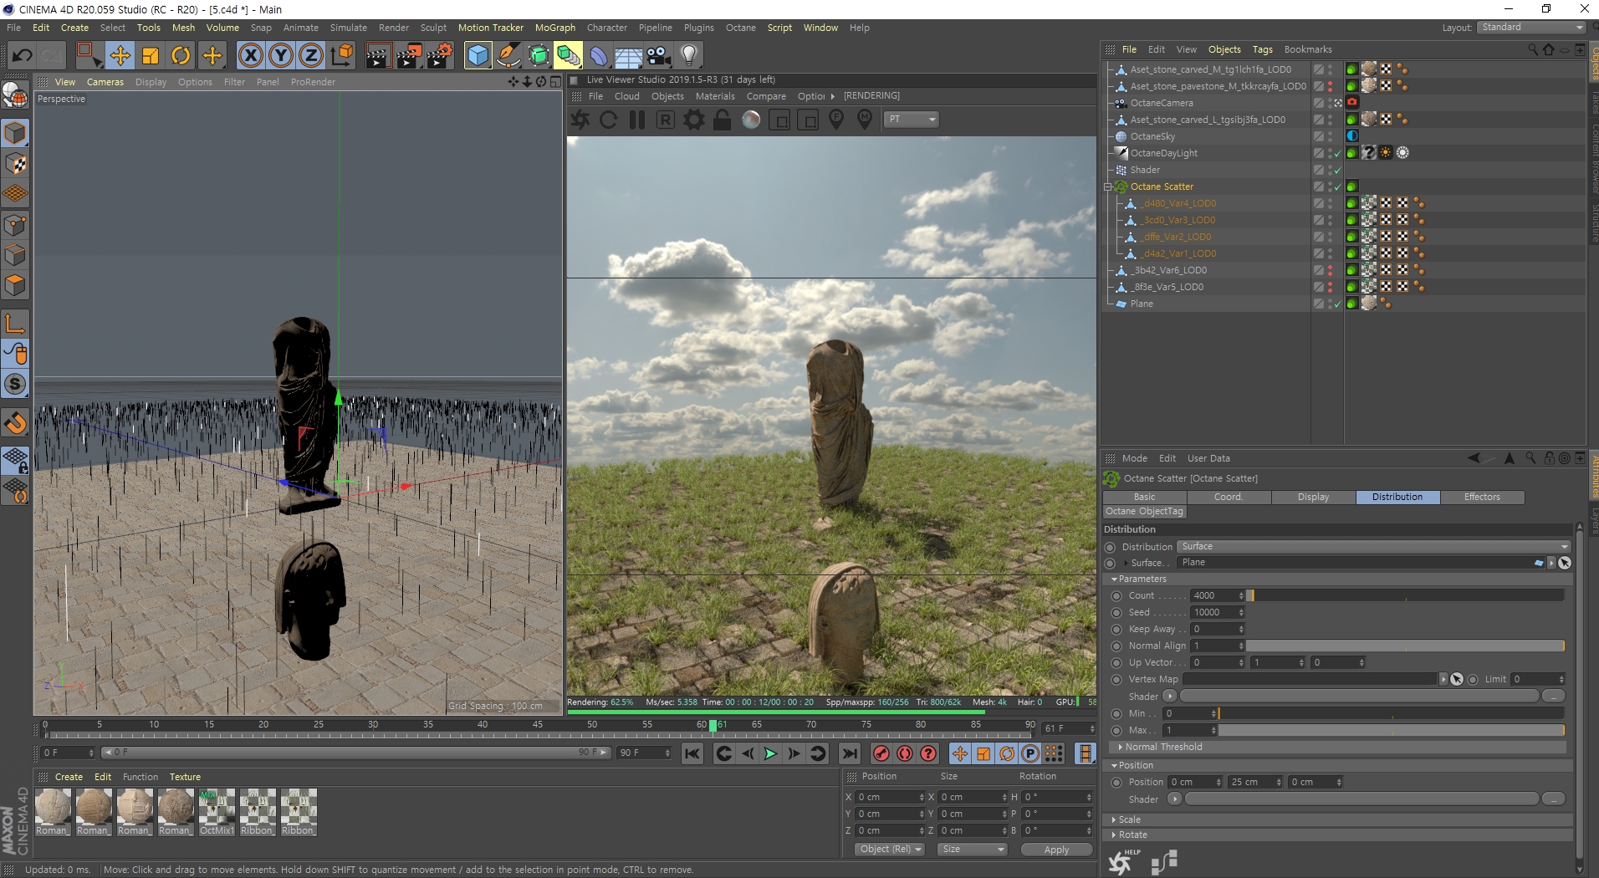Open the PT render kernel dropdown
The image size is (1599, 878).
(912, 120)
